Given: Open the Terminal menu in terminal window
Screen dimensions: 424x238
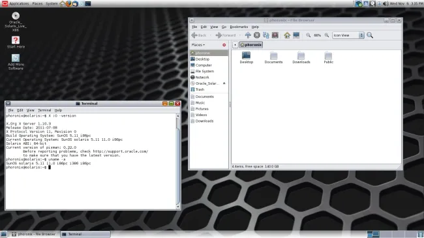Looking at the screenshot, I should (44, 110).
